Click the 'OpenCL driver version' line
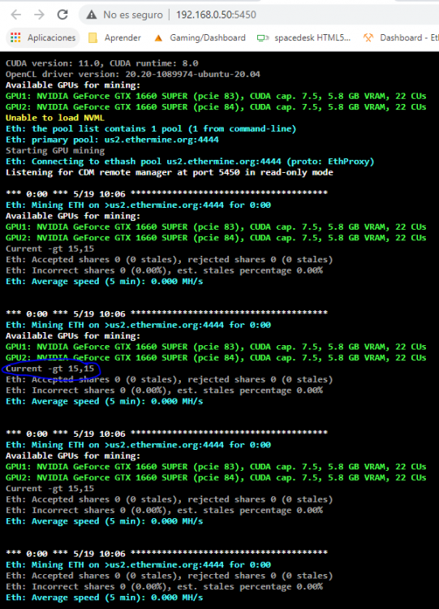 point(133,74)
